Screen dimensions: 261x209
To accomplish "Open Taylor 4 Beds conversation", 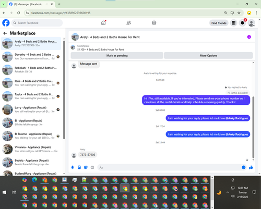I will coord(31,96).
